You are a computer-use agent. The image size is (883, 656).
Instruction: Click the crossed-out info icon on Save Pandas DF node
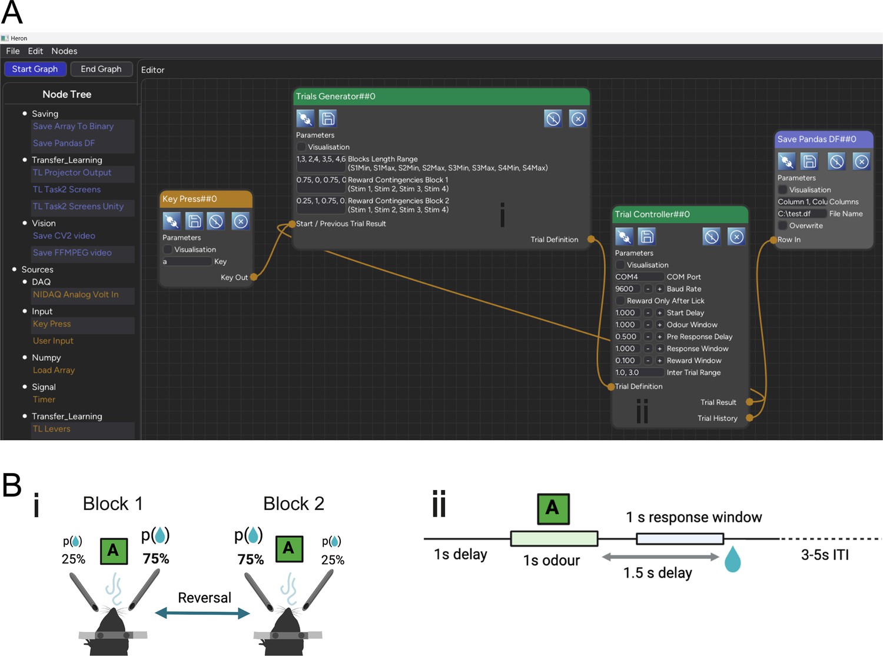[836, 161]
